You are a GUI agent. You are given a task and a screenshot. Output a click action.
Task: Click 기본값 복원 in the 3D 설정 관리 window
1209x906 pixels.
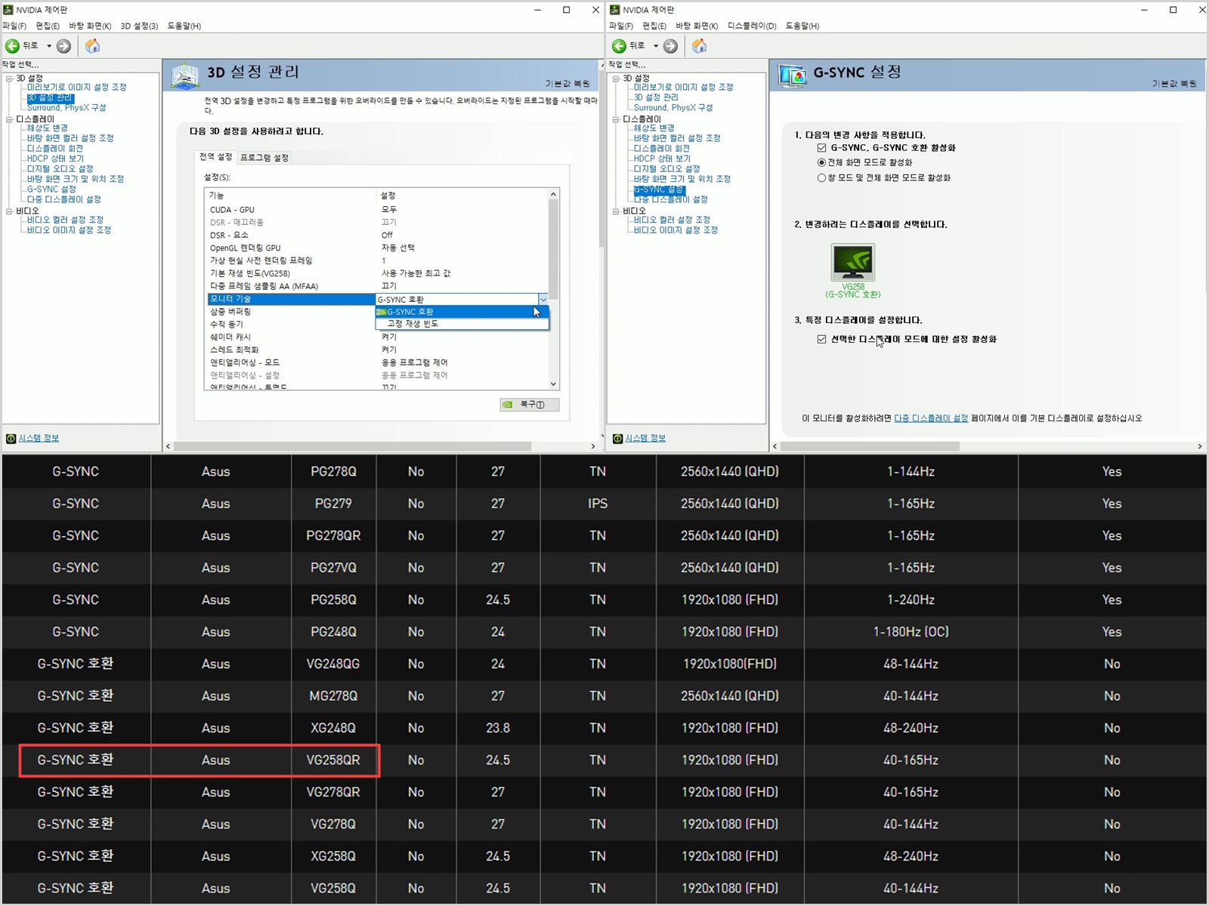pyautogui.click(x=567, y=84)
